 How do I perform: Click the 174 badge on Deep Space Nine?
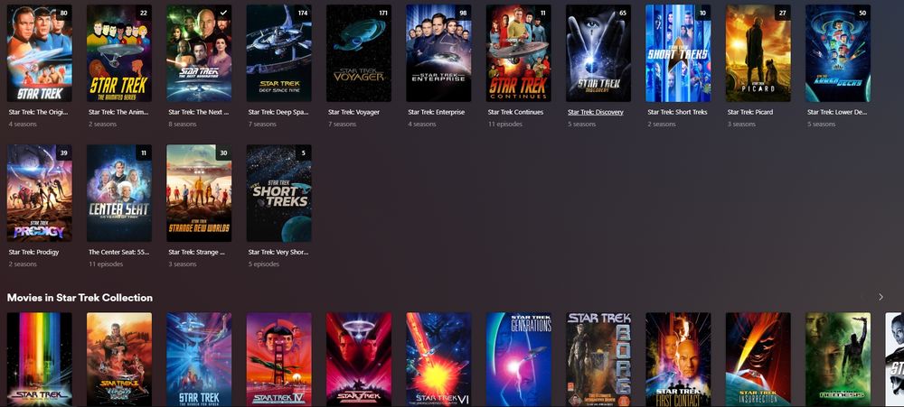[303, 13]
